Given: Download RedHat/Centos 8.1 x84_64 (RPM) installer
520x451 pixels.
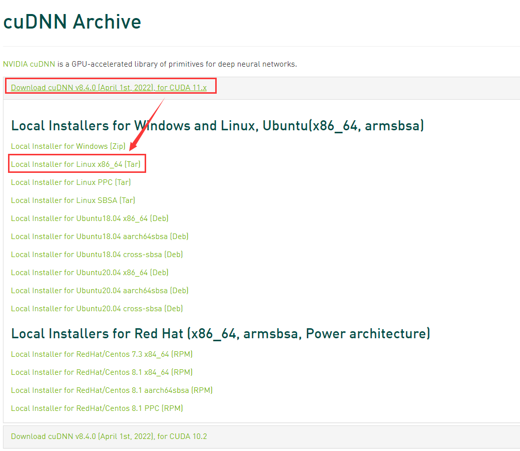Looking at the screenshot, I should pyautogui.click(x=102, y=372).
